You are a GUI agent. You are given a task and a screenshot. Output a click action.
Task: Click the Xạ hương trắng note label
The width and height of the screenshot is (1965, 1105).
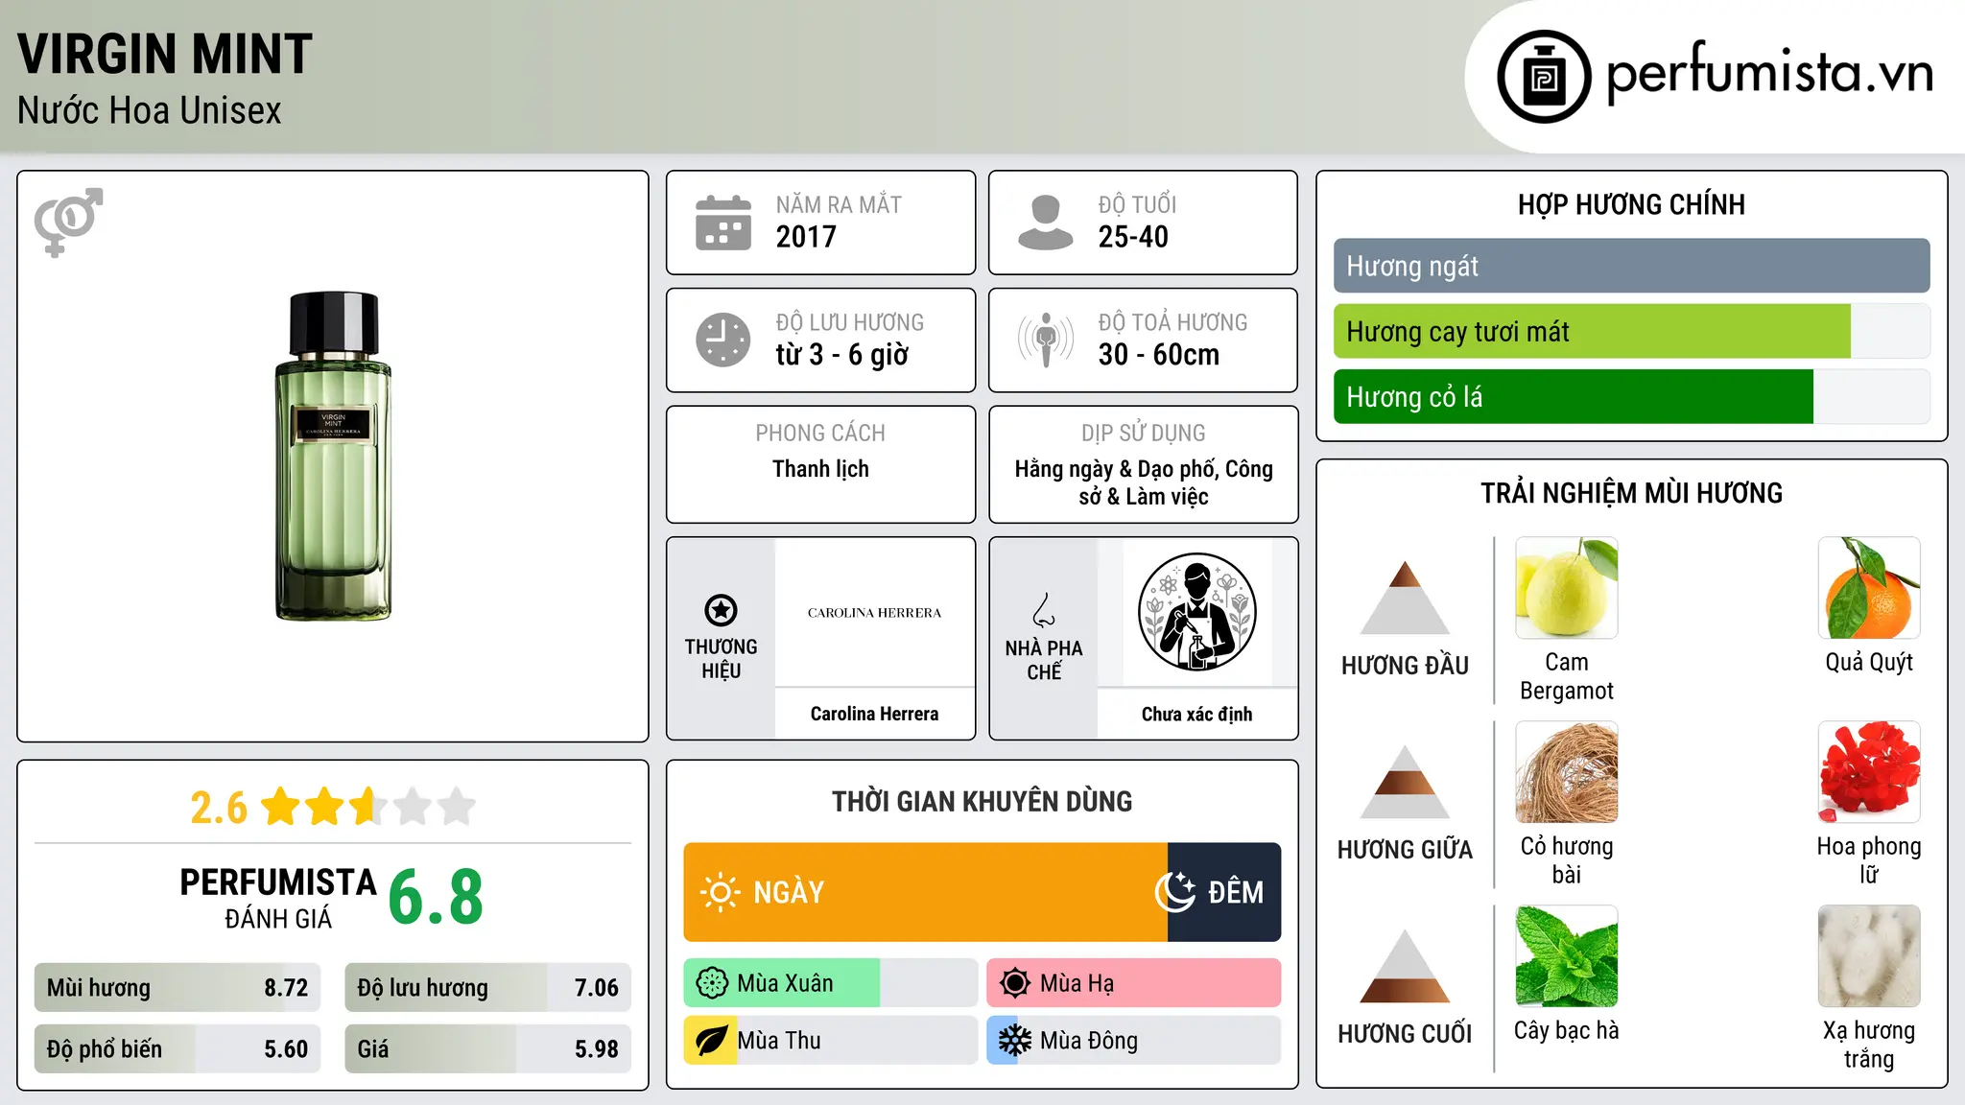point(1869,1045)
